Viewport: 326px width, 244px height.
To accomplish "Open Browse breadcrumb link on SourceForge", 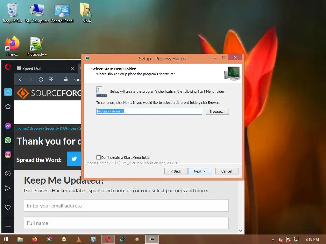I will click(x=36, y=128).
